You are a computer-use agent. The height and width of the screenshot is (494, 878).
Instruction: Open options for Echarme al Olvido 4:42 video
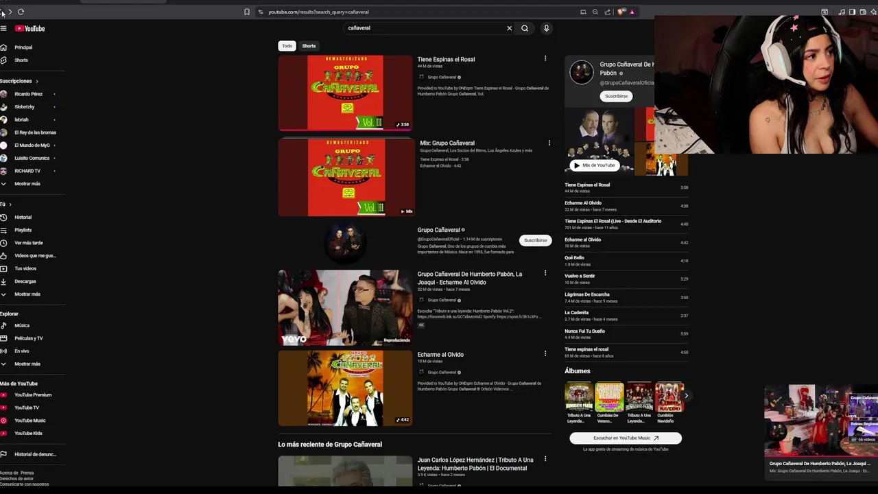coord(545,354)
